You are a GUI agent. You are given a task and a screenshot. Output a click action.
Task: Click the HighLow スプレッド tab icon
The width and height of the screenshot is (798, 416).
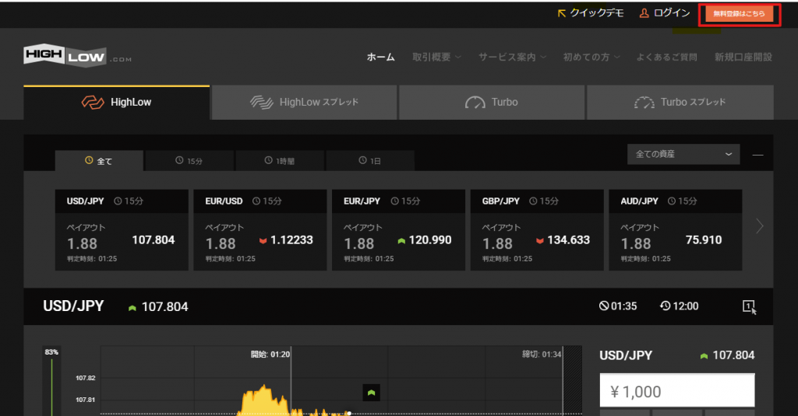tap(262, 102)
